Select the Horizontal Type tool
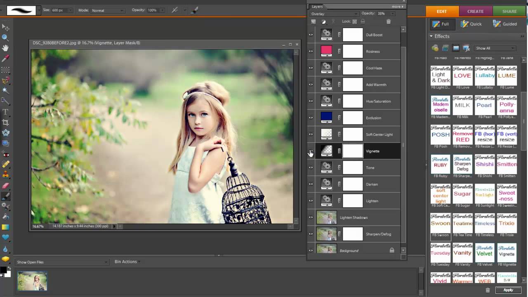528x297 pixels. click(x=5, y=112)
